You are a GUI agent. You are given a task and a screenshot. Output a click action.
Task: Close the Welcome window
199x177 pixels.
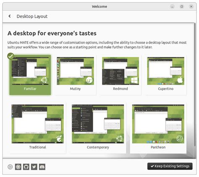(191, 6)
